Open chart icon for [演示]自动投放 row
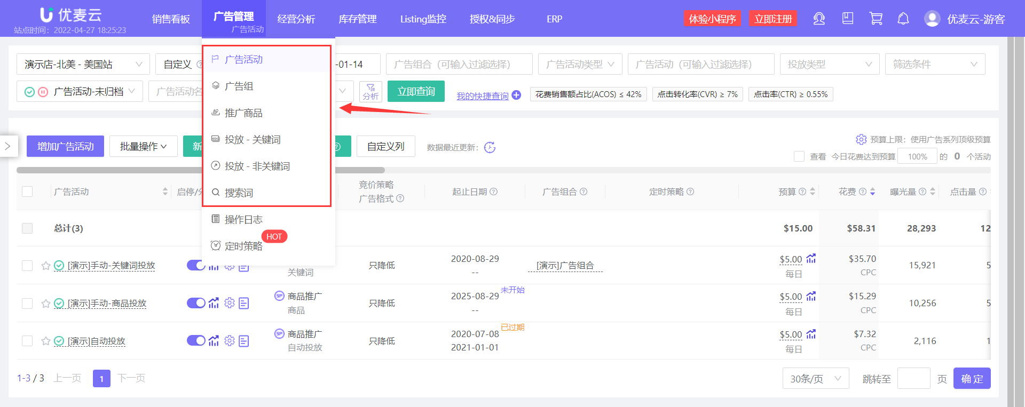The width and height of the screenshot is (1025, 407). [x=214, y=340]
